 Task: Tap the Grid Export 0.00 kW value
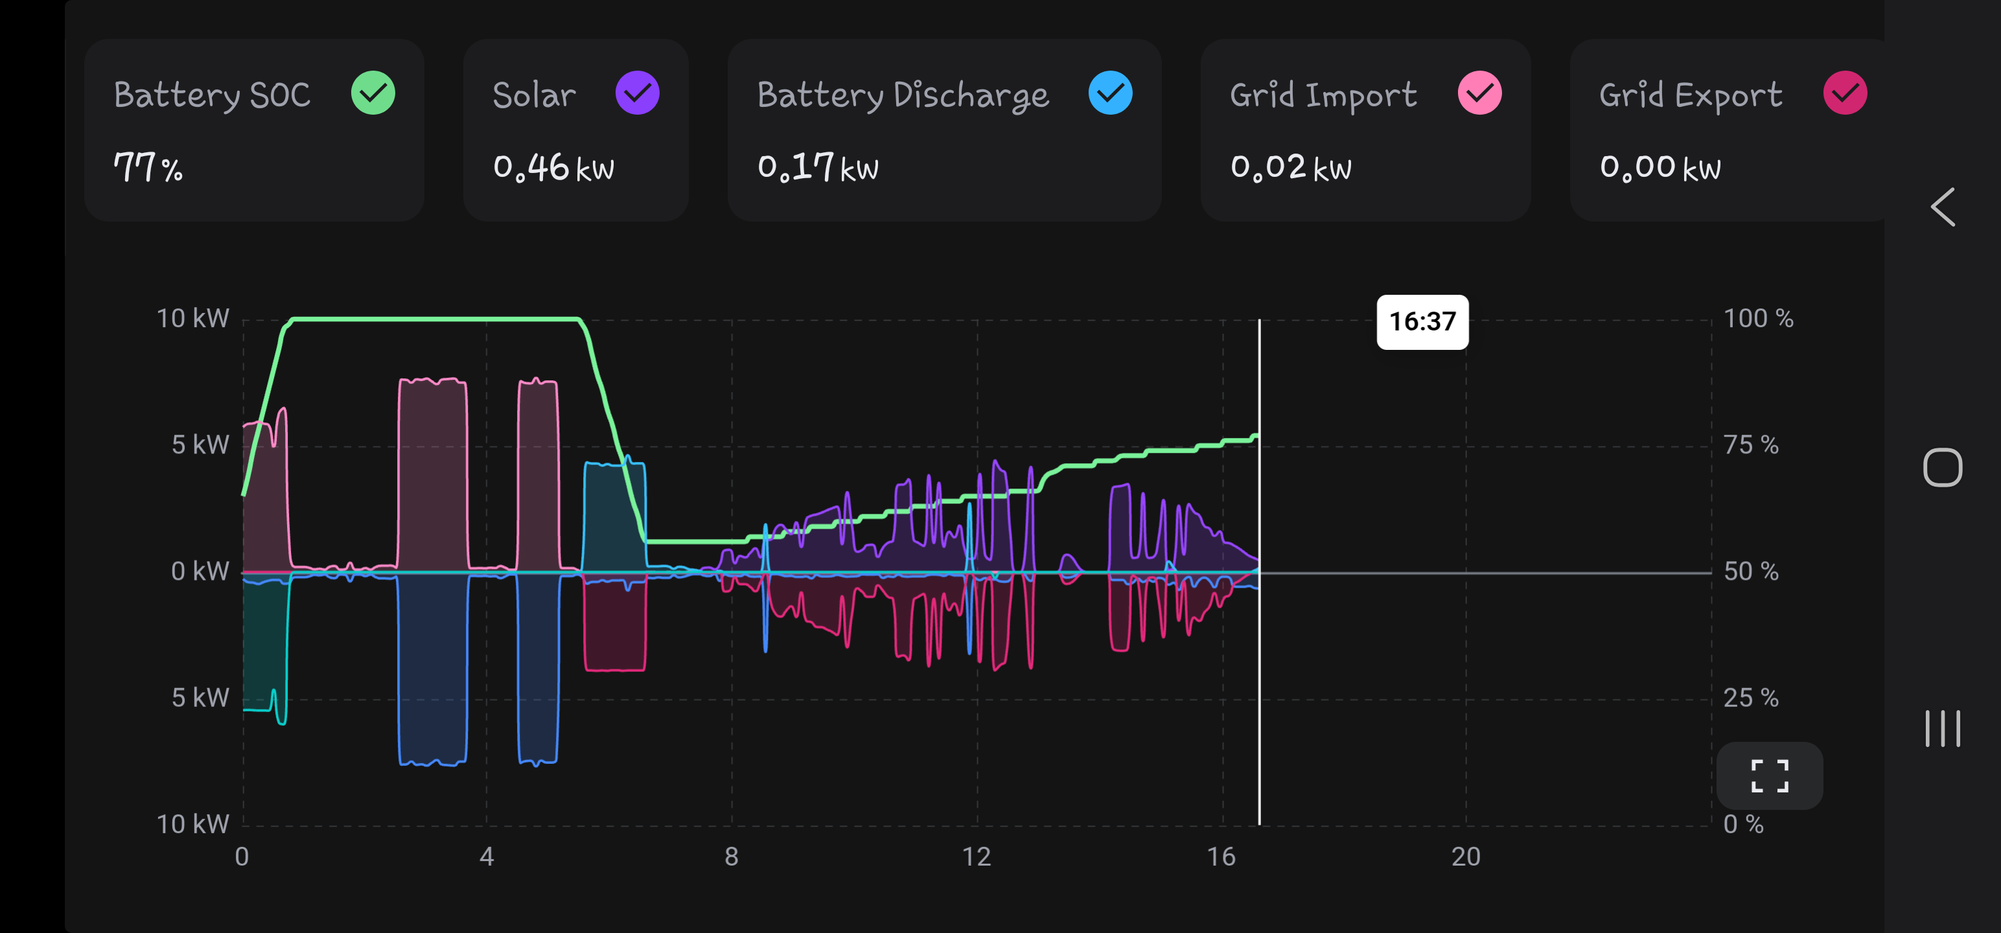point(1660,167)
